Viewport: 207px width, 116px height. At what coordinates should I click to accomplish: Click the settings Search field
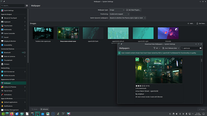13,5
